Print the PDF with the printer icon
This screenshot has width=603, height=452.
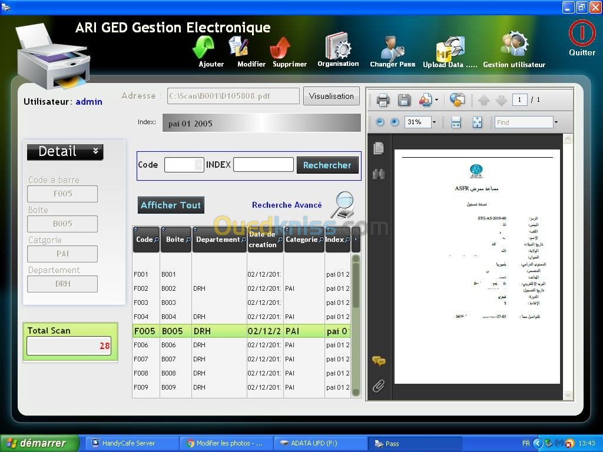pos(383,100)
